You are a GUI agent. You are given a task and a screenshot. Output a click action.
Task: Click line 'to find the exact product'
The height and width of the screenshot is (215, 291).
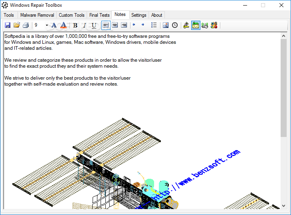[x=61, y=66]
